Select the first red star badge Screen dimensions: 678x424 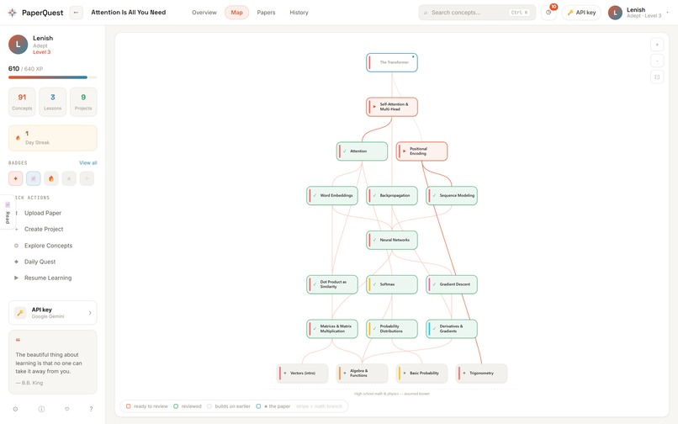click(16, 178)
